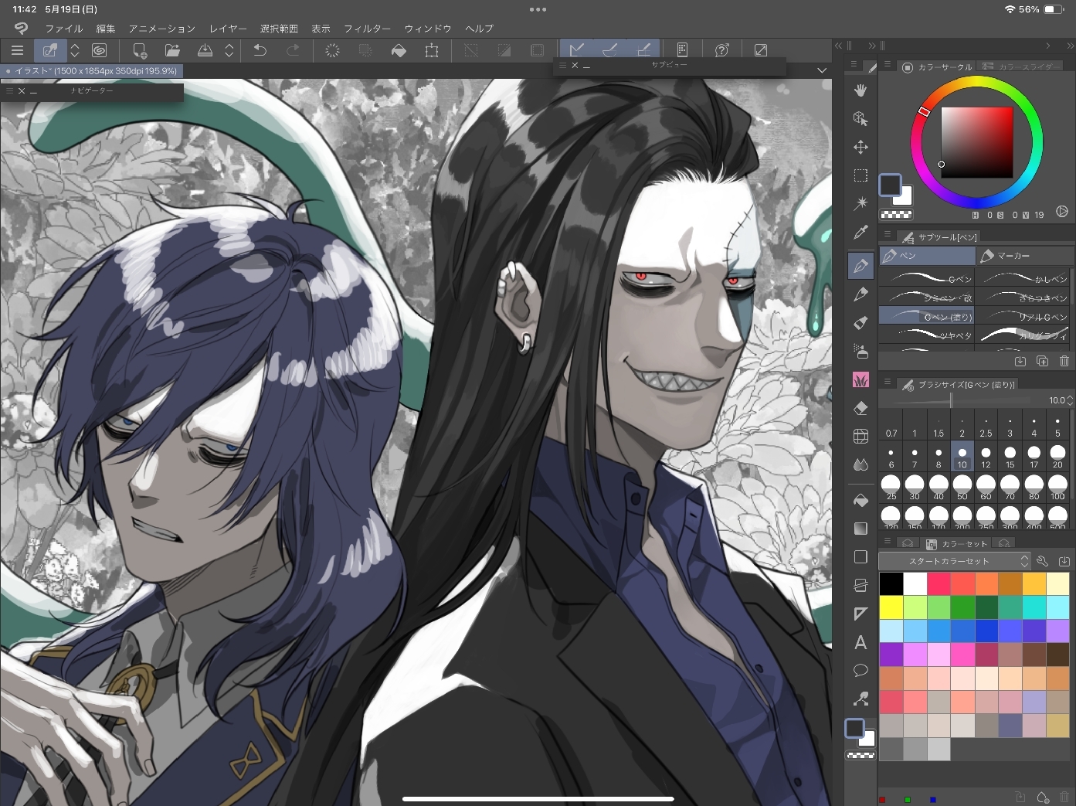Toggle the first snap-to-ruler button

coord(576,50)
